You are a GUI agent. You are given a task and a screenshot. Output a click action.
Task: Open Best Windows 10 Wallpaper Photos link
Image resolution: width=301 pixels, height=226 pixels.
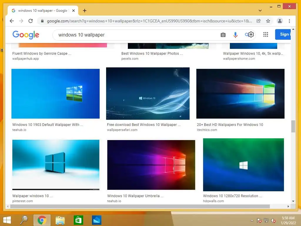point(152,54)
